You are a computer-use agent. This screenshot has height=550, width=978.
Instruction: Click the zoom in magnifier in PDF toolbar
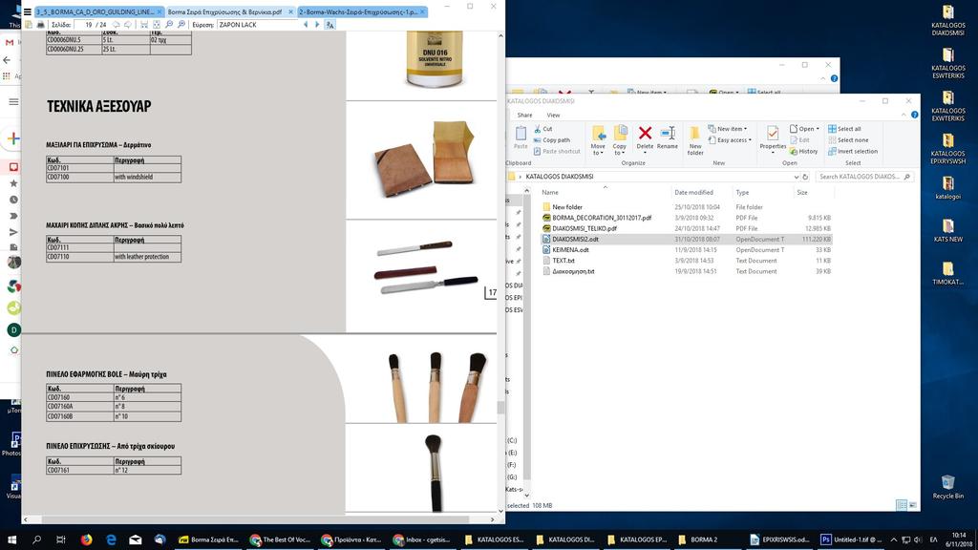tap(181, 25)
